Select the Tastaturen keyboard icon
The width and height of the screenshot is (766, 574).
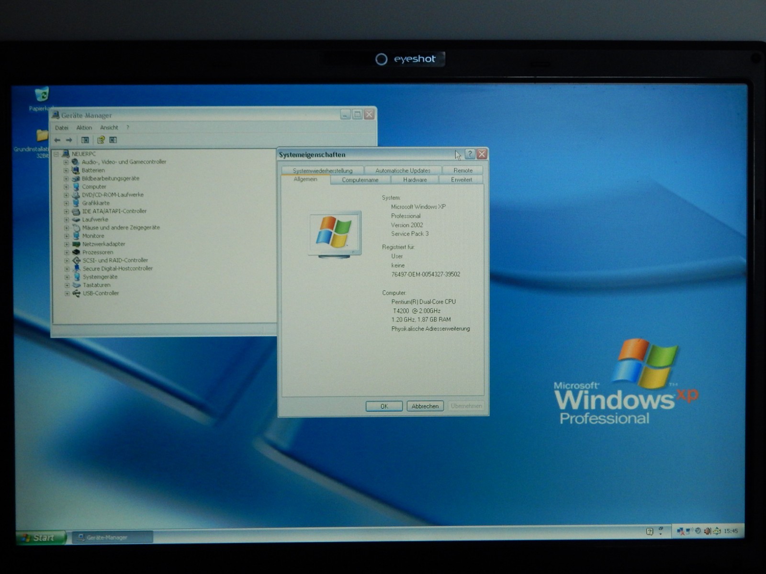(76, 285)
